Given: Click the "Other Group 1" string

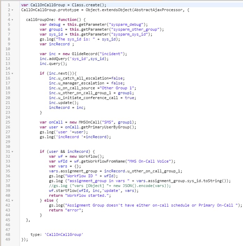Looking at the screenshot, I should [x=117, y=88].
